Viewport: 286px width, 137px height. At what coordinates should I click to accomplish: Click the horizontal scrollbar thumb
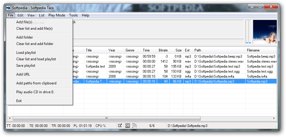point(107,118)
